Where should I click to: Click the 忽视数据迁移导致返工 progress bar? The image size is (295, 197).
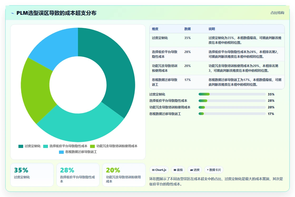click(x=232, y=114)
